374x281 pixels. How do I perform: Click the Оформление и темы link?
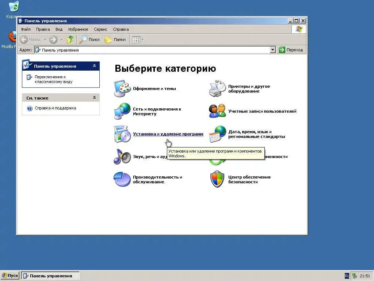pyautogui.click(x=154, y=89)
